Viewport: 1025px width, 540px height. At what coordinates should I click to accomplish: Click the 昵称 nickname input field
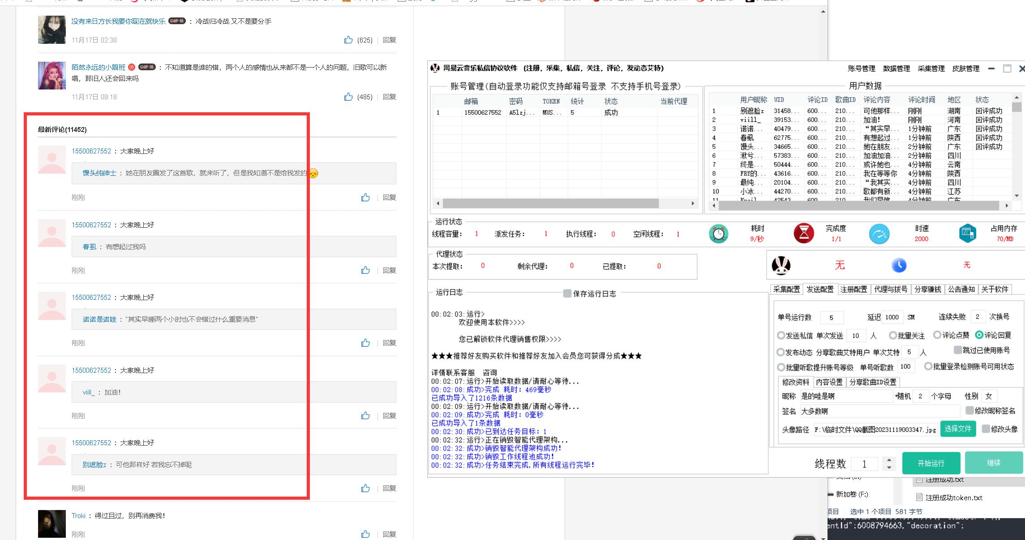click(x=845, y=396)
